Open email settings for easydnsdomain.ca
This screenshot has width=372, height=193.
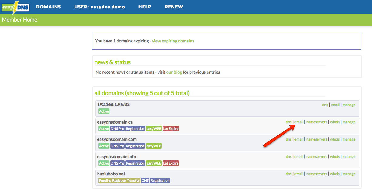point(299,122)
